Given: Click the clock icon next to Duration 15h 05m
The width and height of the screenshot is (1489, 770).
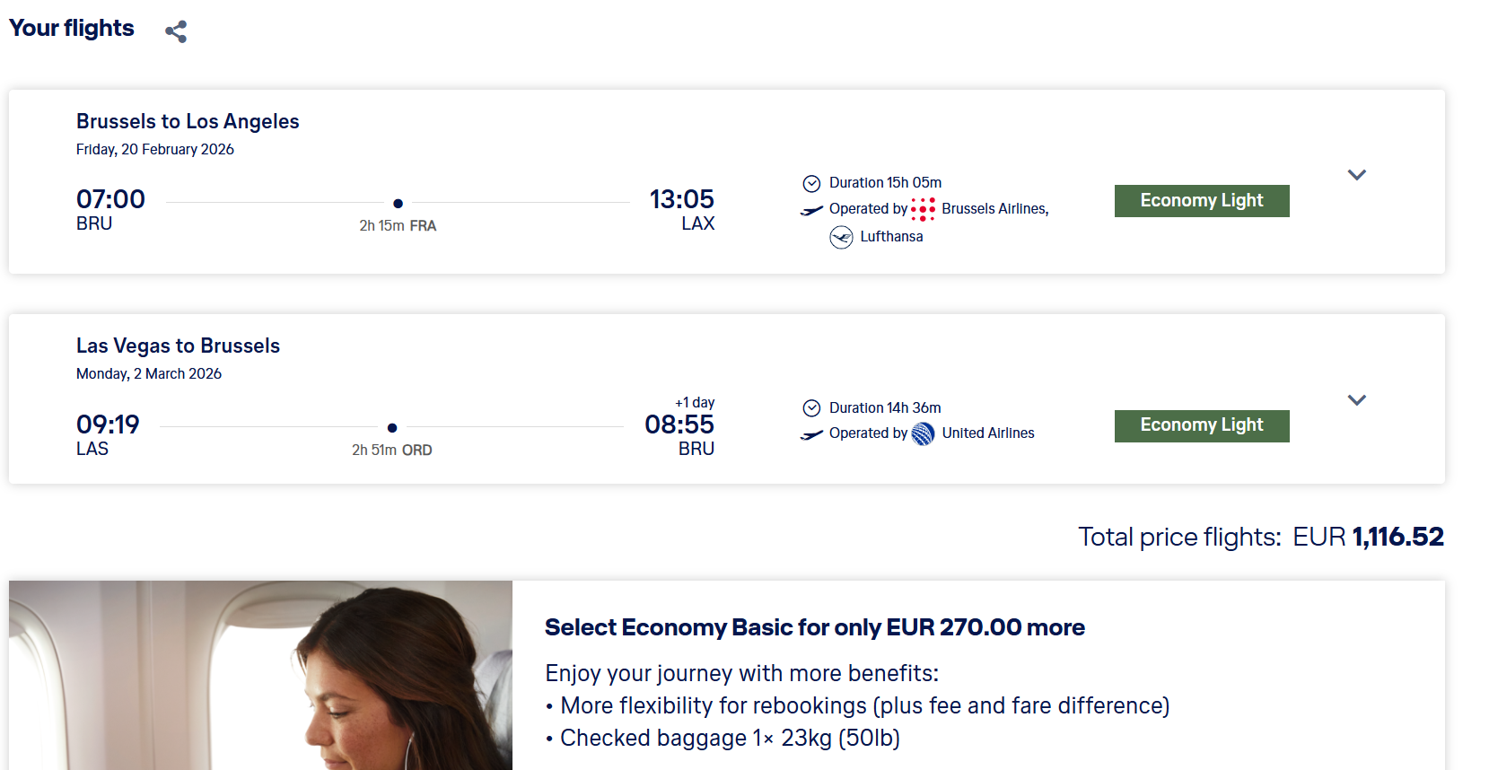Looking at the screenshot, I should [x=811, y=183].
